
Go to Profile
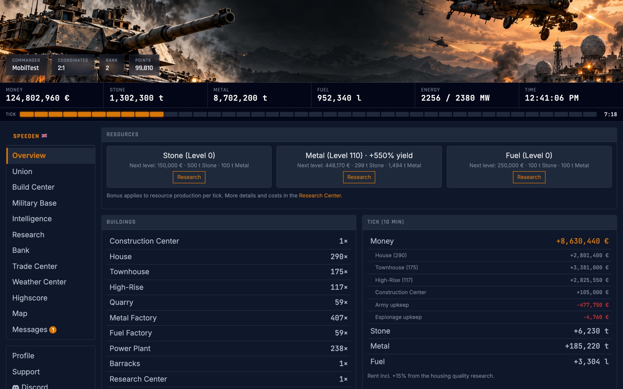click(51, 356)
